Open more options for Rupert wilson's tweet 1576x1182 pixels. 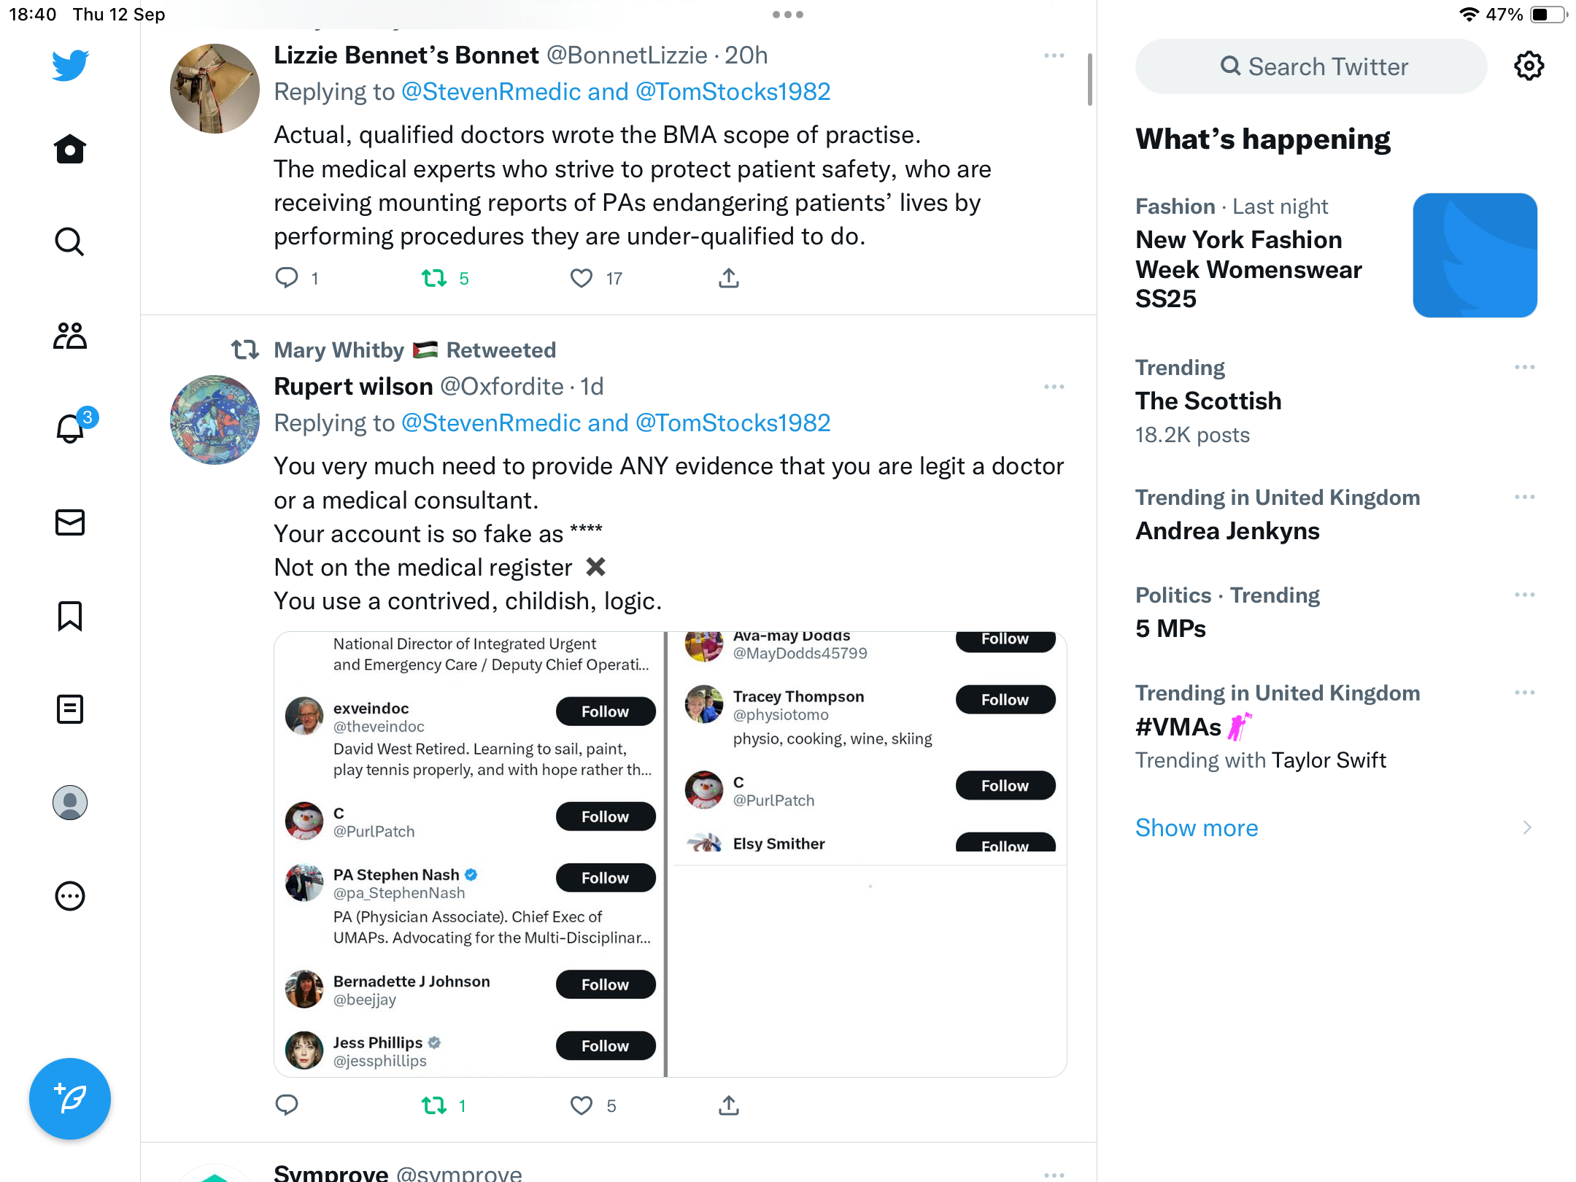point(1054,387)
